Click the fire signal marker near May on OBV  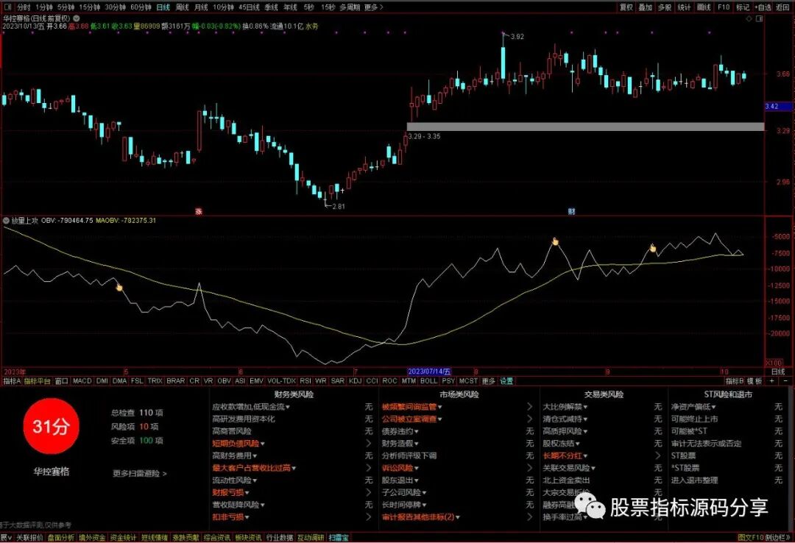click(119, 288)
